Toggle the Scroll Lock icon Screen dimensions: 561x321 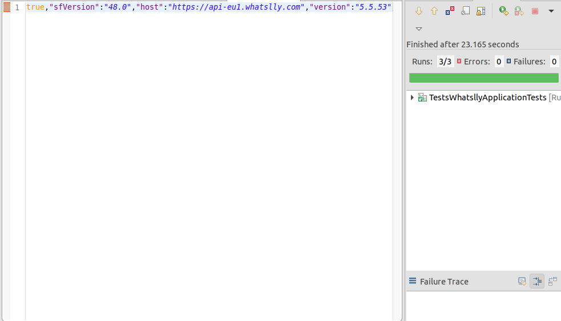[x=481, y=11]
